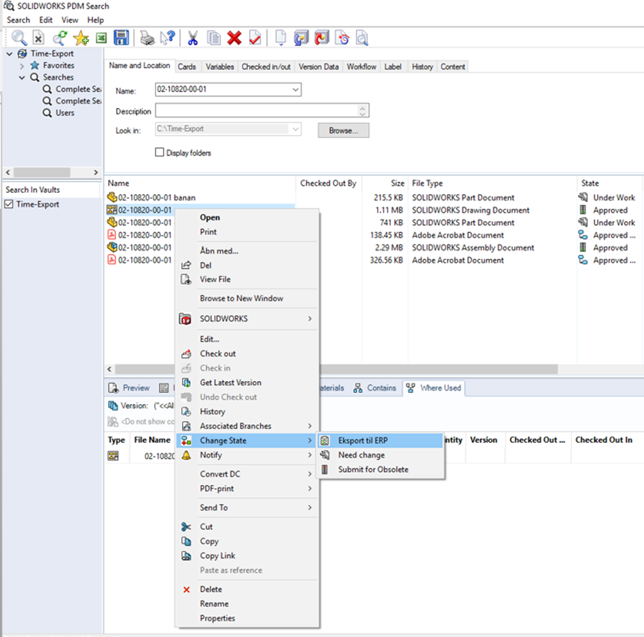Choose Need change state transition
Viewport: 644px width, 637px height.
click(380, 455)
